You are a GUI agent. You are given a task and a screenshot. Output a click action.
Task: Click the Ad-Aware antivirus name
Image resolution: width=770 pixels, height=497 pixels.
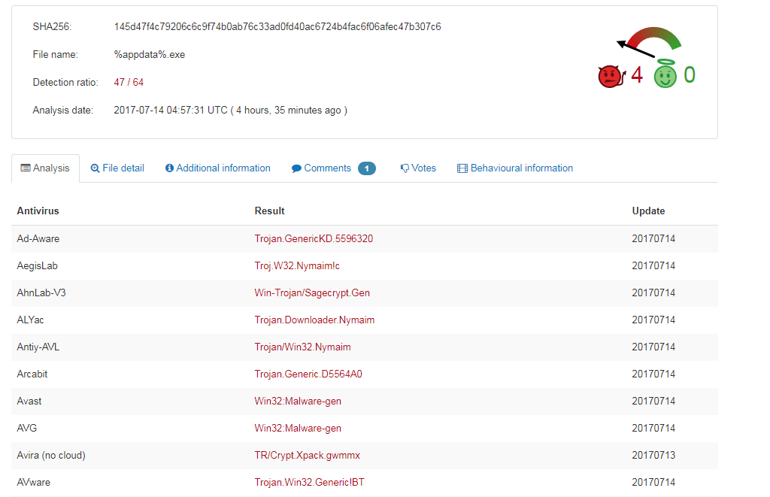click(x=38, y=238)
